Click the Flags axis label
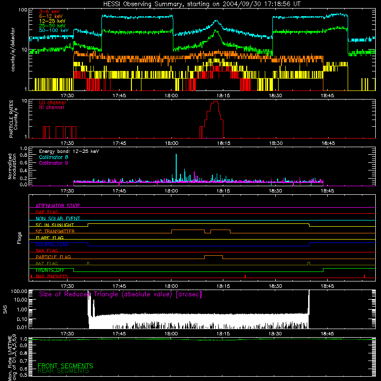Screen dimensions: 381x381 tap(19, 238)
